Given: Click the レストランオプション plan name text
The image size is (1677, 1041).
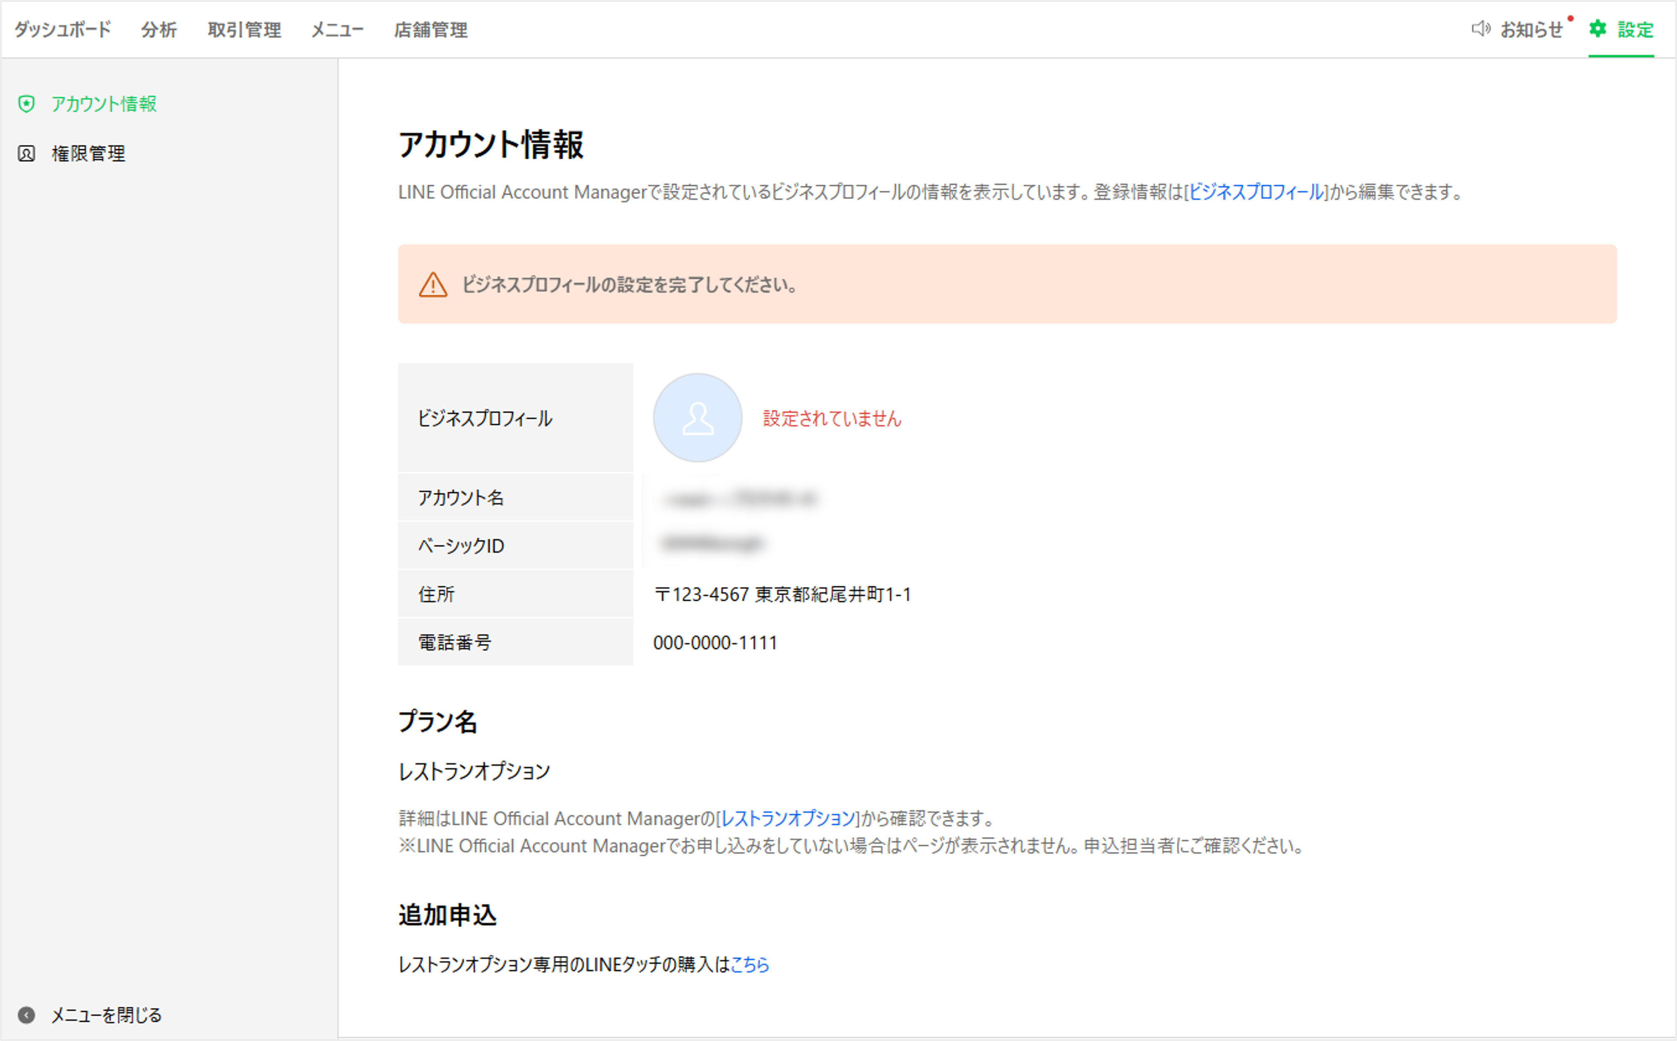Looking at the screenshot, I should coord(474,771).
